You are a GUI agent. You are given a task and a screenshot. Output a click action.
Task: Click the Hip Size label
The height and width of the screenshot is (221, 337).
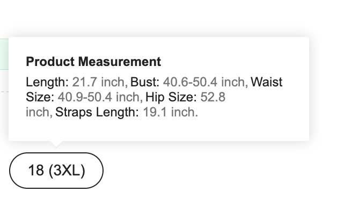(x=171, y=98)
